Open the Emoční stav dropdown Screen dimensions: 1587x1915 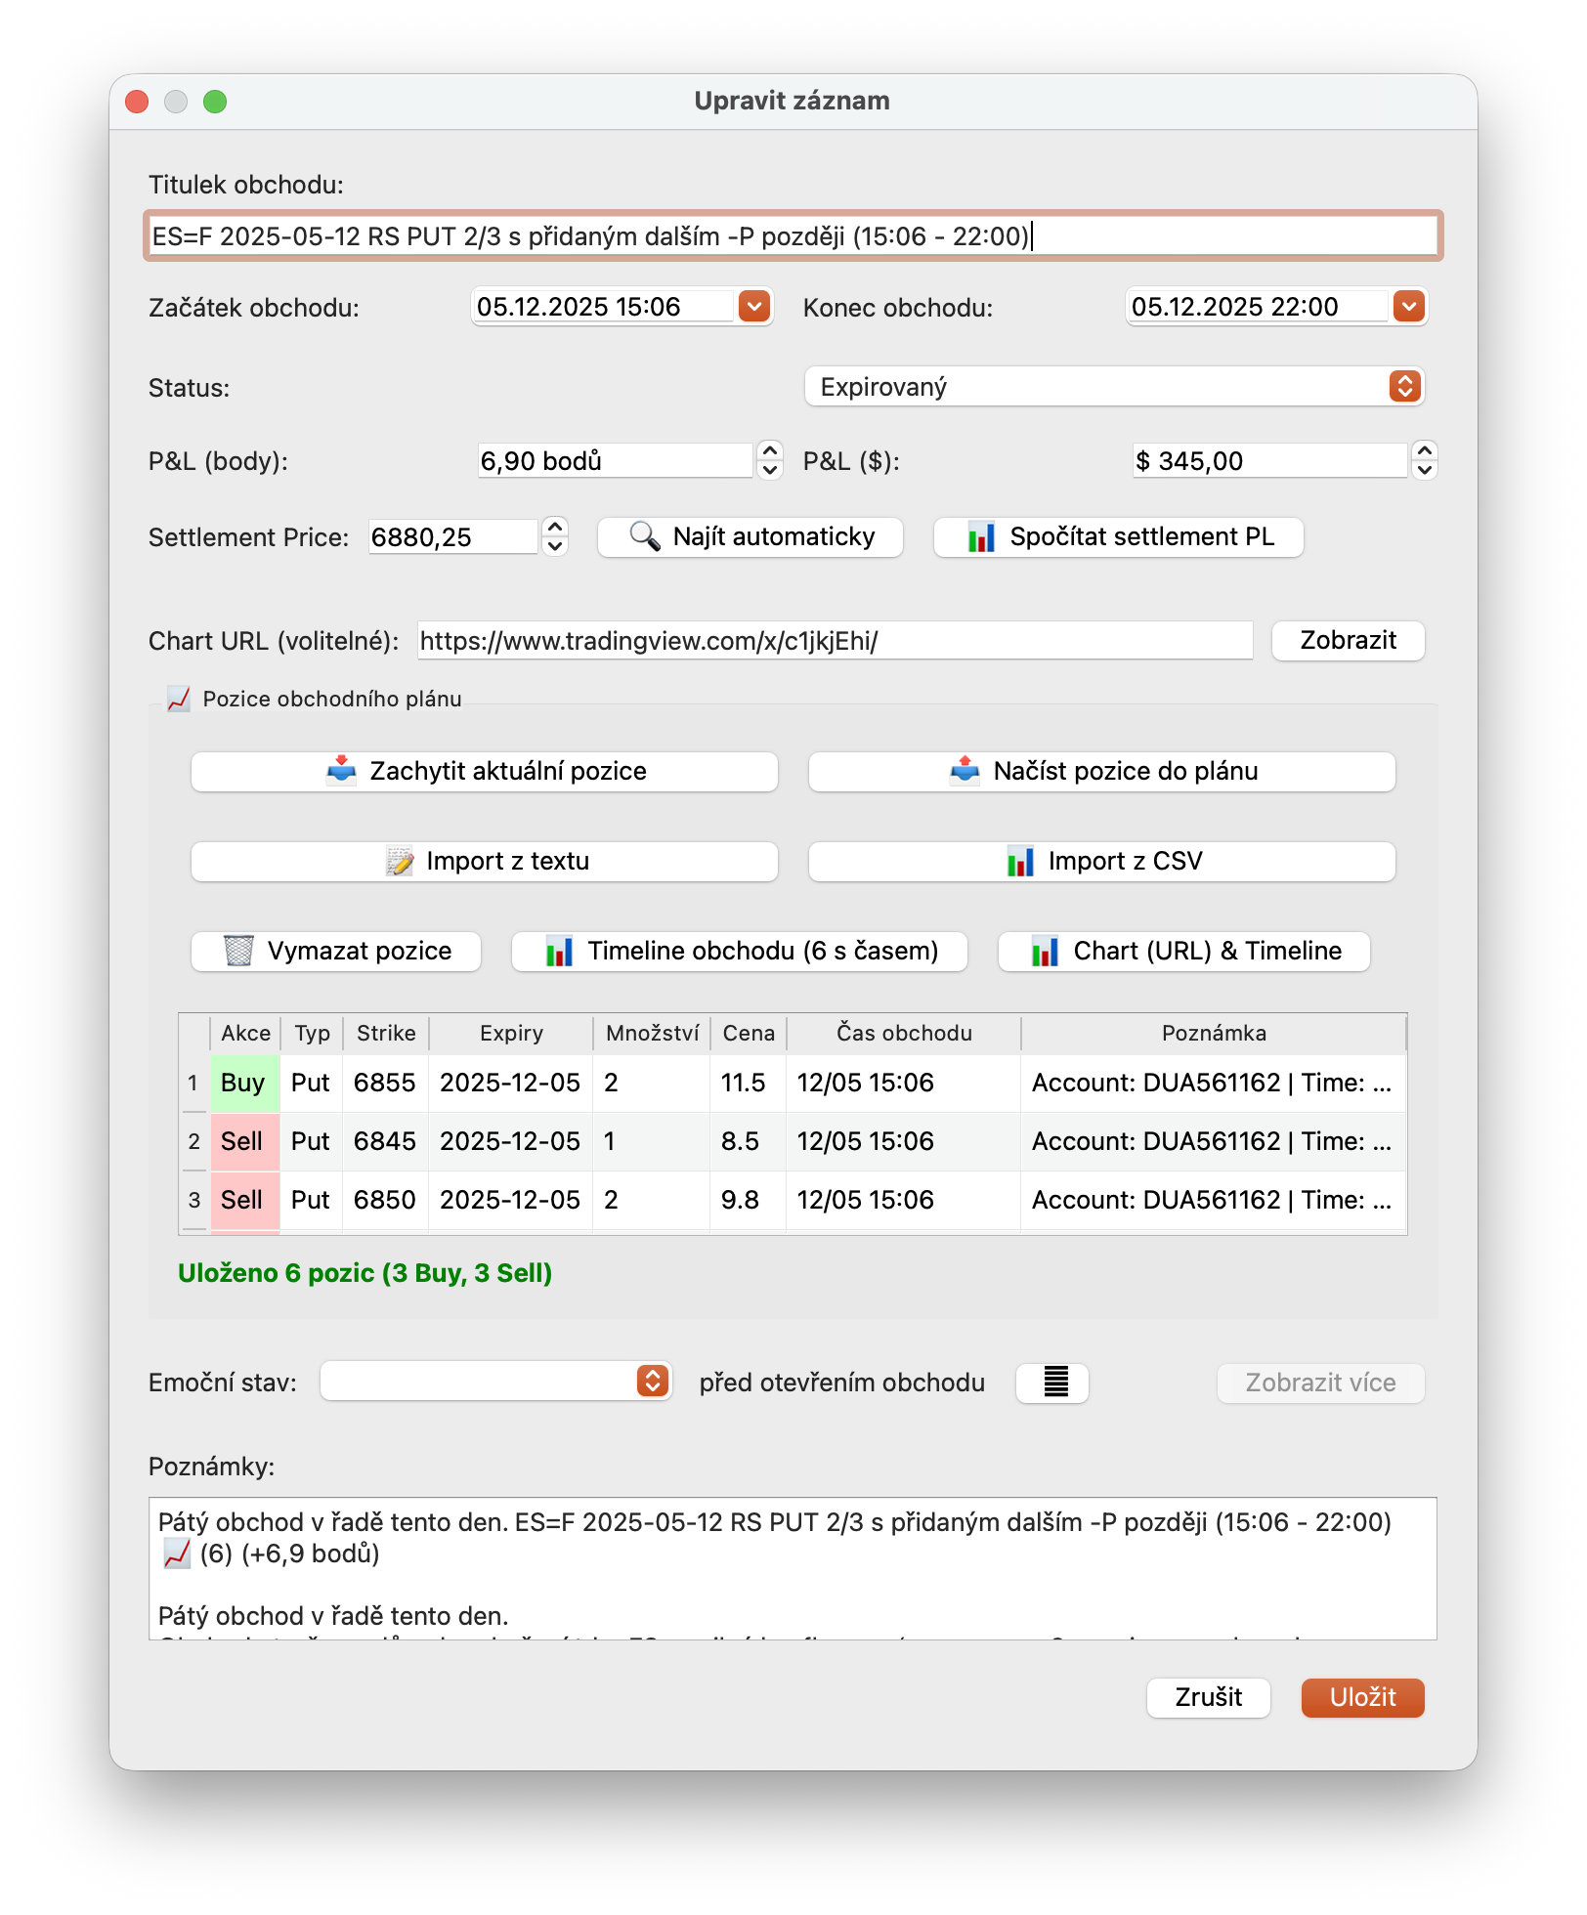coord(653,1381)
